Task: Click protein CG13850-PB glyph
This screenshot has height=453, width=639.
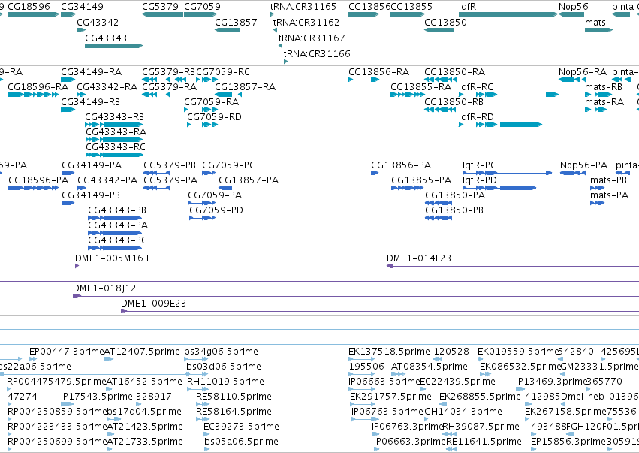Action: 439,218
